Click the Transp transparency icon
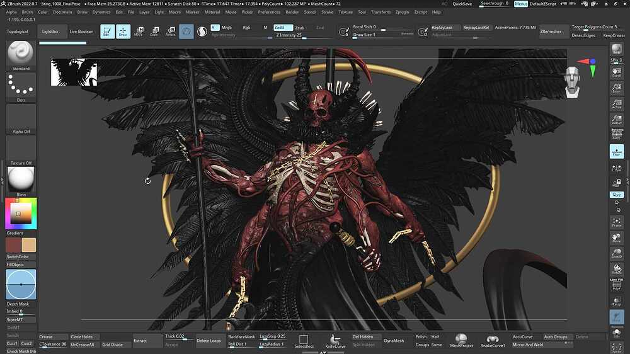Screen dimensions: 630x354 click(x=616, y=300)
